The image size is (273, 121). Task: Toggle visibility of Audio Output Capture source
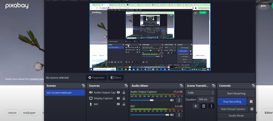tap(118, 92)
